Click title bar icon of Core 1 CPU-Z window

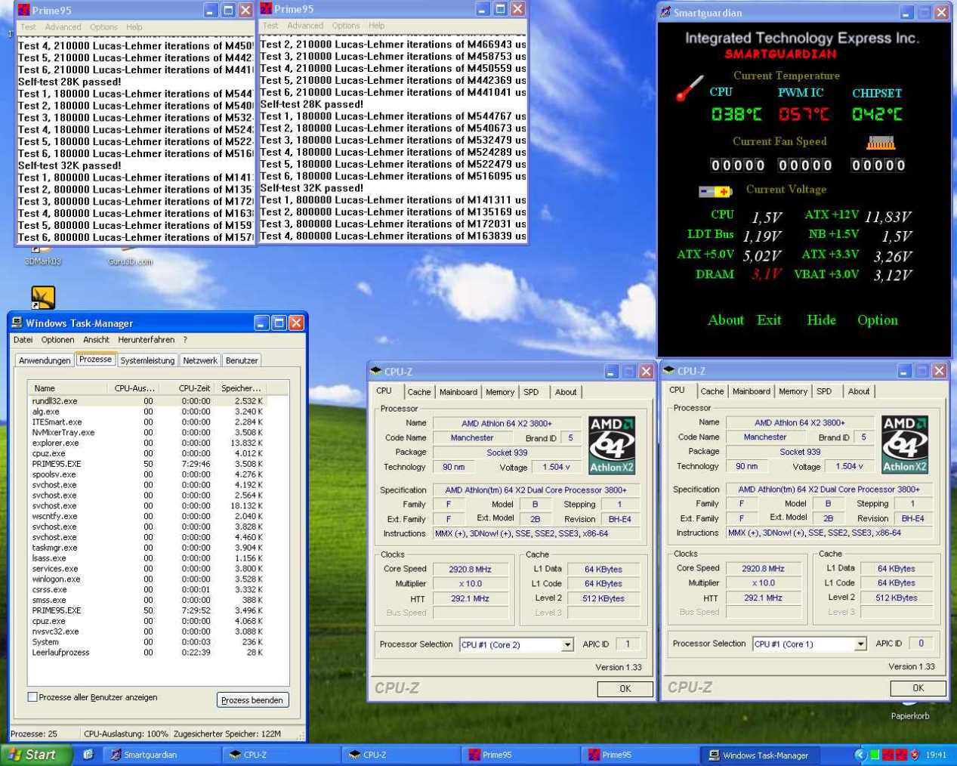click(669, 370)
